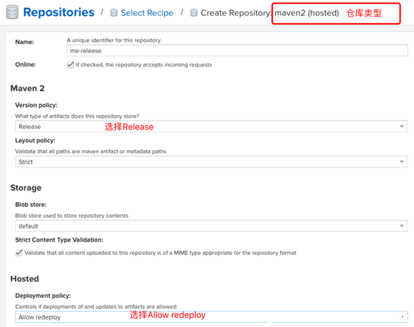Toggle the Online checkbox
Image resolution: width=414 pixels, height=327 pixels.
(x=70, y=64)
